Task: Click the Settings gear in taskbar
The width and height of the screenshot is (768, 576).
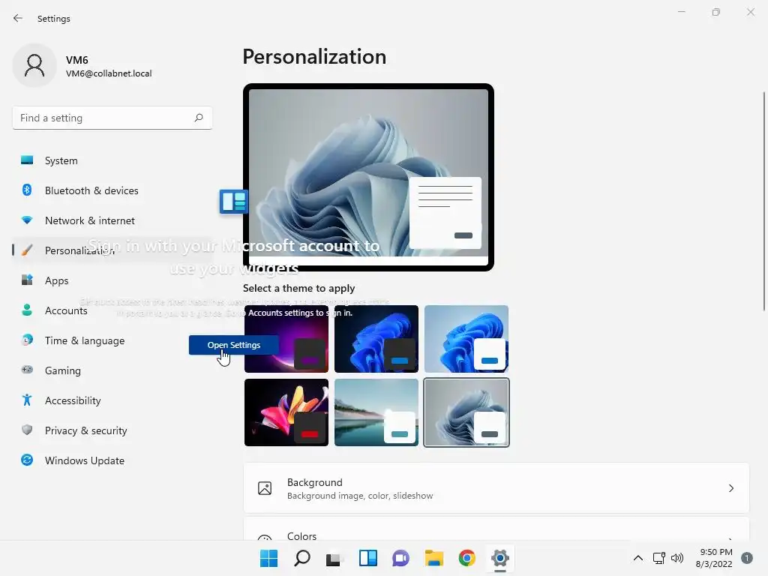Action: coord(500,558)
